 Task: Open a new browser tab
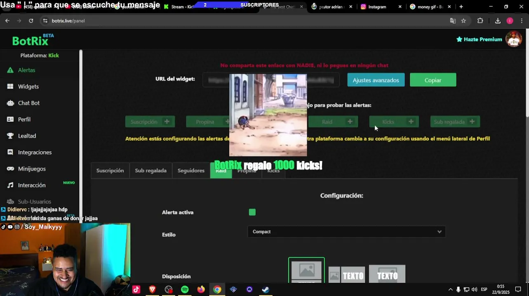point(461,7)
